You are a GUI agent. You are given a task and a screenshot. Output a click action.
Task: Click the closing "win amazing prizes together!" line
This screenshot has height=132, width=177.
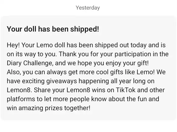coord(49,108)
